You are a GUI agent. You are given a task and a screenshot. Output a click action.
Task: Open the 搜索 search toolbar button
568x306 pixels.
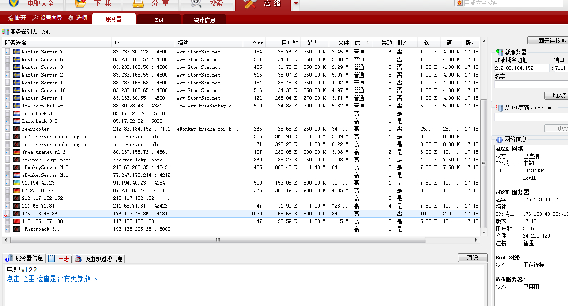coord(207,5)
